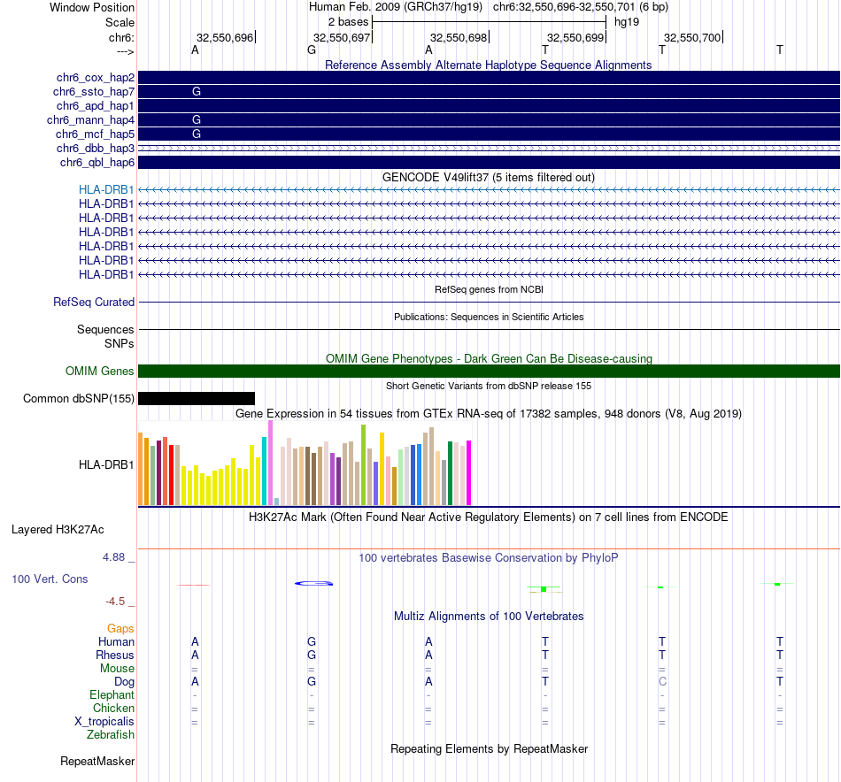Screen dimensions: 841x782
Task: Click the GTEx HLA-DRB1 label
Action: [106, 465]
